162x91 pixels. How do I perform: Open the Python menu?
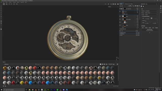(x=18, y=2)
